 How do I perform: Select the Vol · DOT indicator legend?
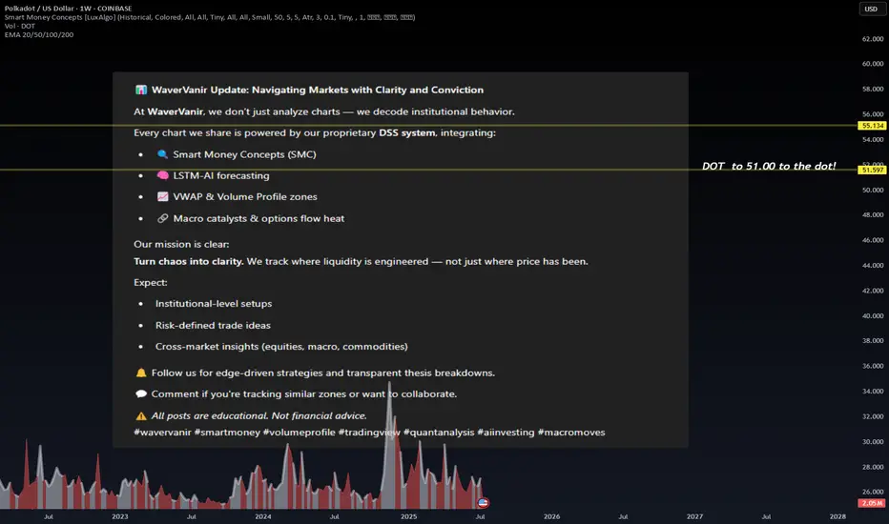coord(20,26)
